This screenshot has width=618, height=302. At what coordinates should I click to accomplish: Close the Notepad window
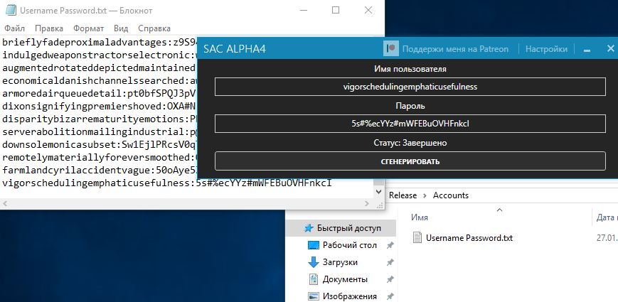(x=368, y=10)
